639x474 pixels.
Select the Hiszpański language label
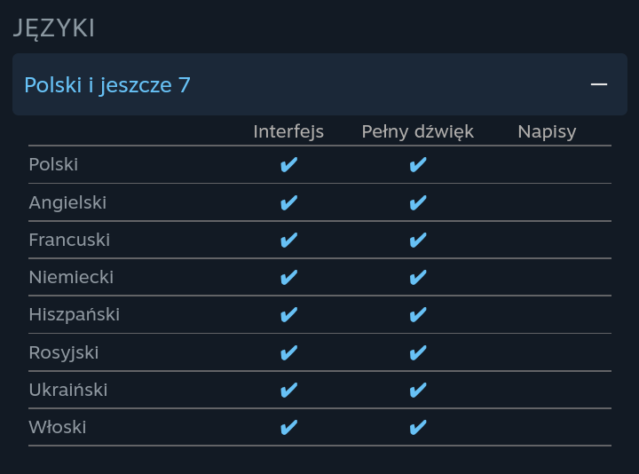click(74, 315)
